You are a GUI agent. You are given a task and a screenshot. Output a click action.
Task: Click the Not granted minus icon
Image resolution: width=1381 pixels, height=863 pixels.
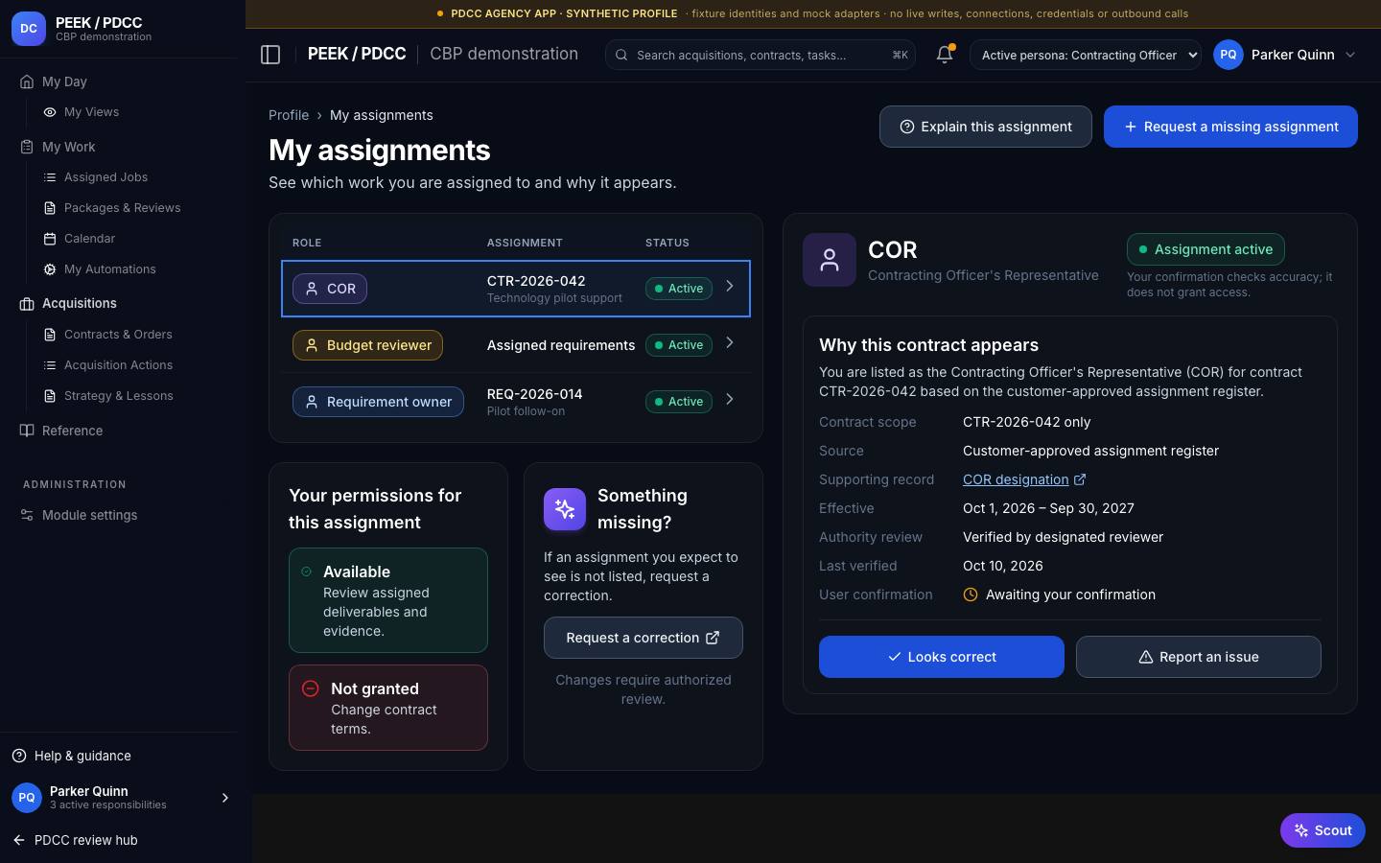point(311,688)
